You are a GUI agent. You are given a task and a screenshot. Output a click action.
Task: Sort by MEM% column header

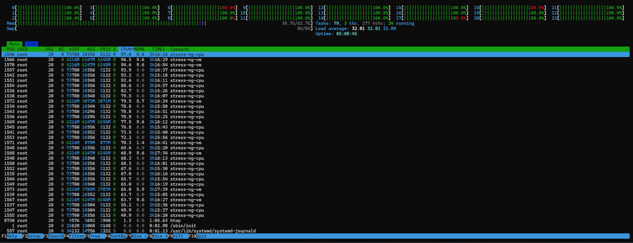tap(139, 49)
